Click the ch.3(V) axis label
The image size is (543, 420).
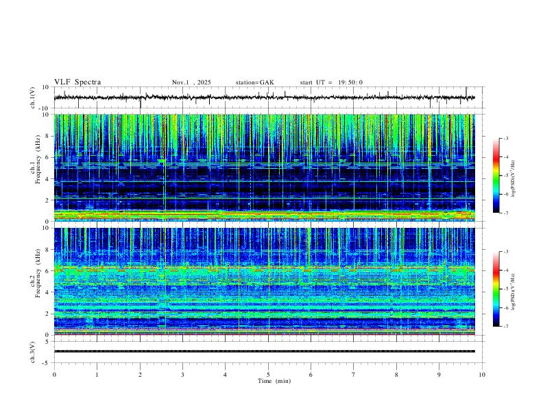(x=33, y=352)
